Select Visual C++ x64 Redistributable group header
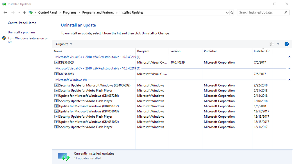Screen dimensions: 293x165 (x=98, y=57)
